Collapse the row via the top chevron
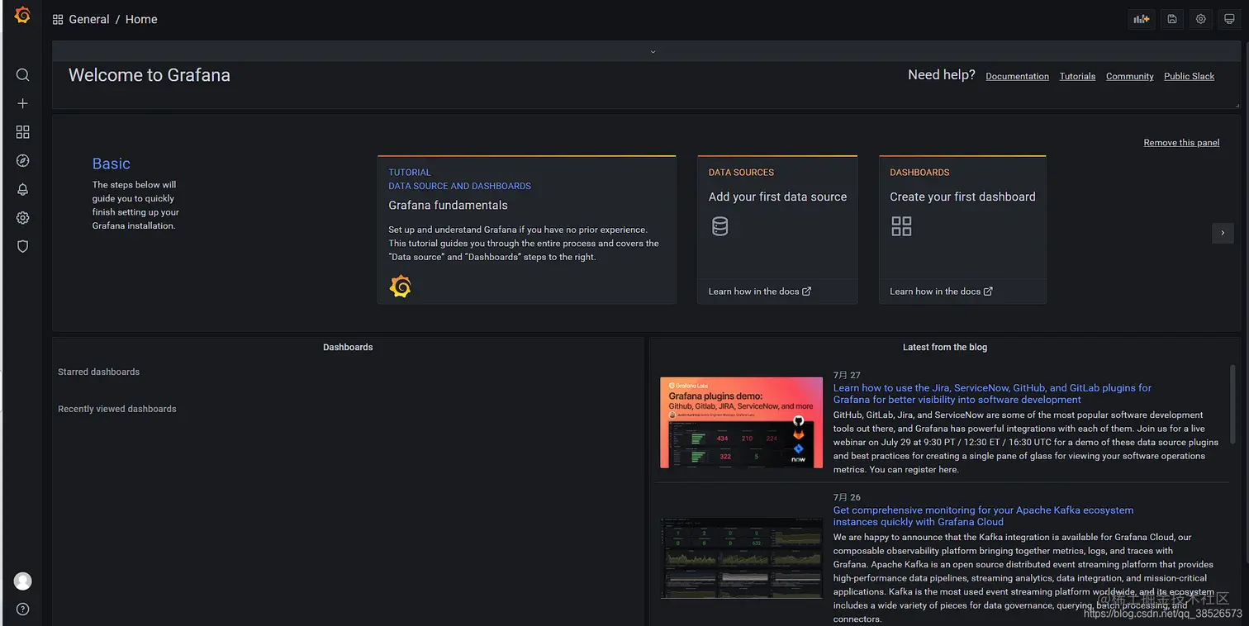 (x=653, y=51)
